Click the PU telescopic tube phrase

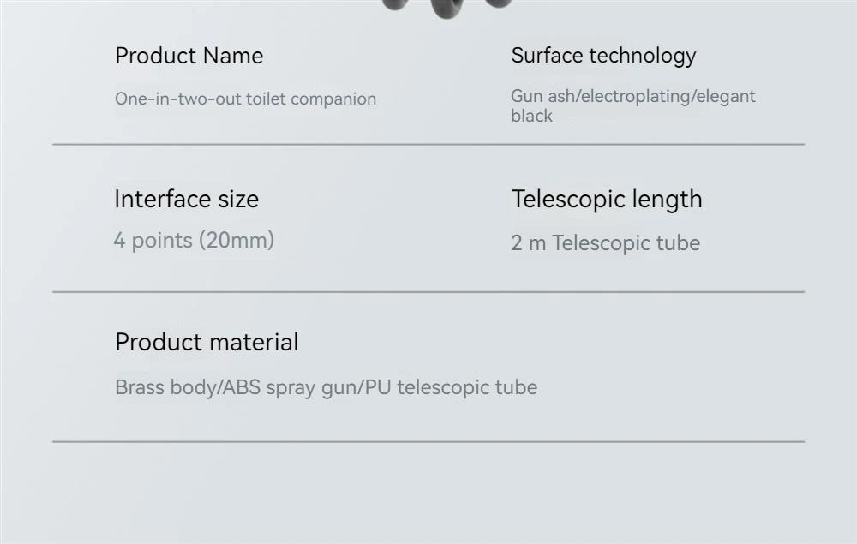(451, 387)
